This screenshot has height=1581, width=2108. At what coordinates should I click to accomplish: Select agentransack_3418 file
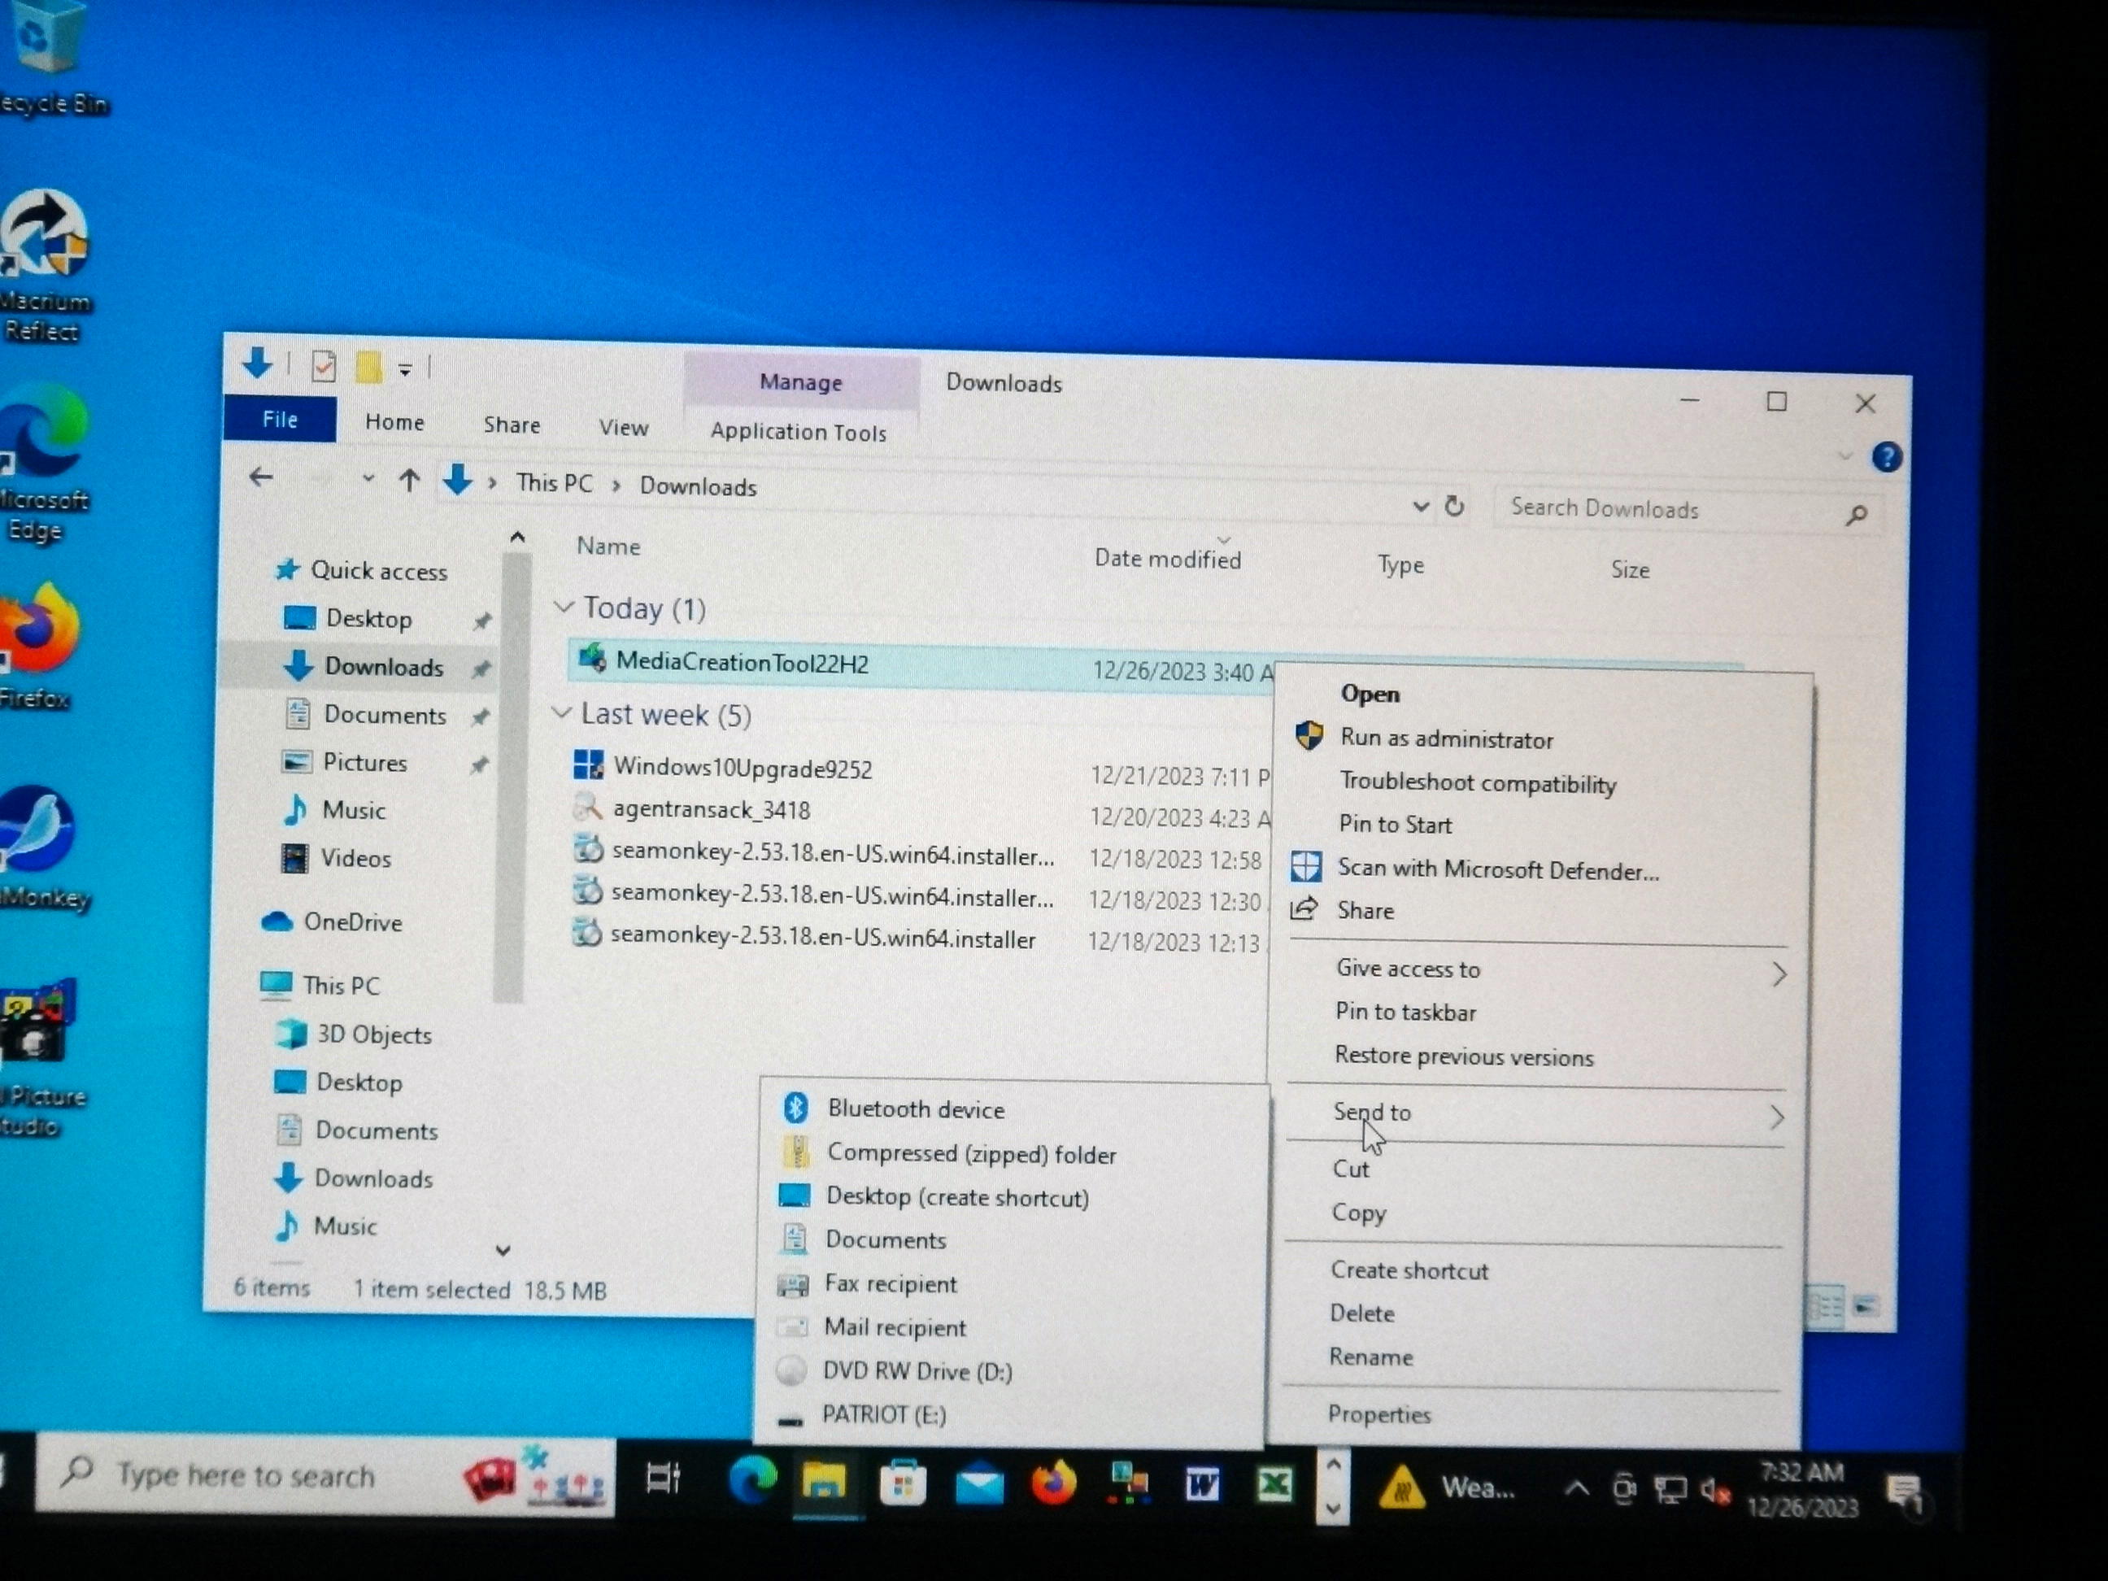coord(711,809)
